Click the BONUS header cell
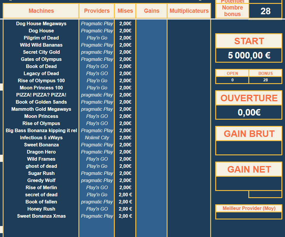The height and width of the screenshot is (237, 285). point(265,73)
